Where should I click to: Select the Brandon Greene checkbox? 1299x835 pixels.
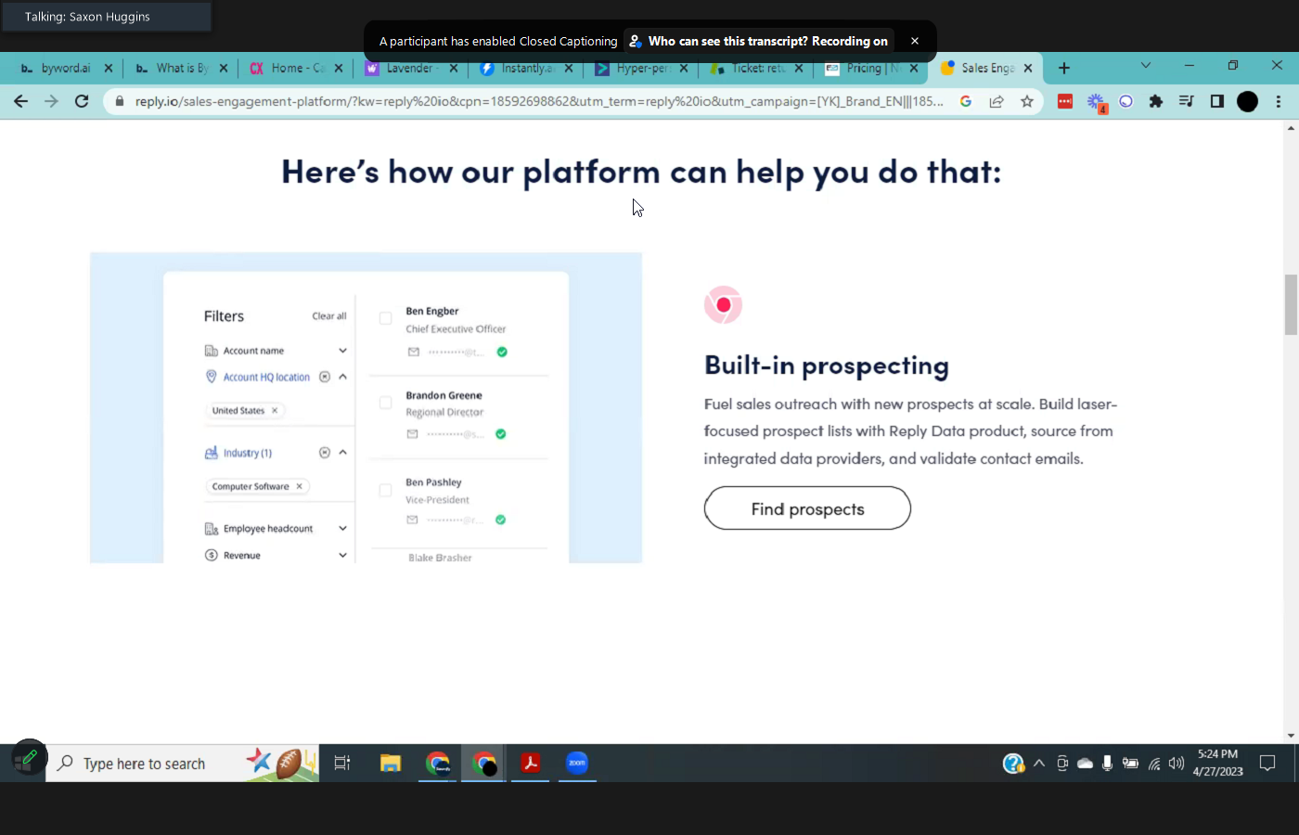click(385, 403)
